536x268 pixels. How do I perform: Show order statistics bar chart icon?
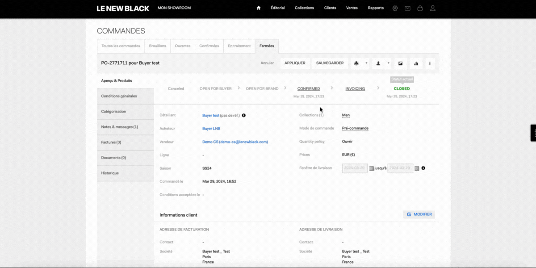click(416, 63)
